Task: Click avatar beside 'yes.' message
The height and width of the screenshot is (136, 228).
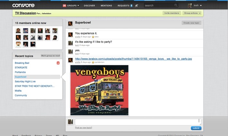Action: pyautogui.click(x=70, y=51)
